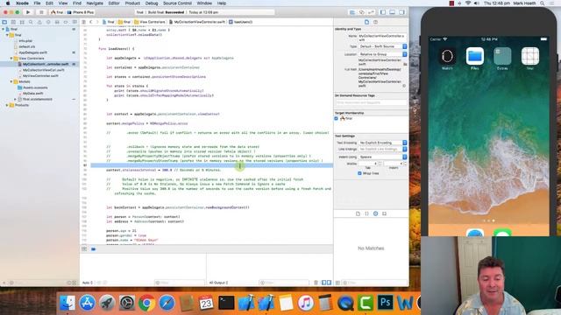Screen dimensions: 561x315
Task: Collapse the Models group
Action: pyautogui.click(x=11, y=81)
